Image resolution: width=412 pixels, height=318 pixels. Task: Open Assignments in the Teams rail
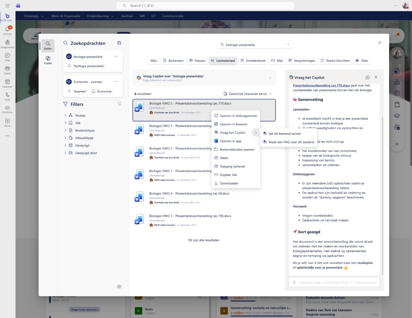pos(7,44)
